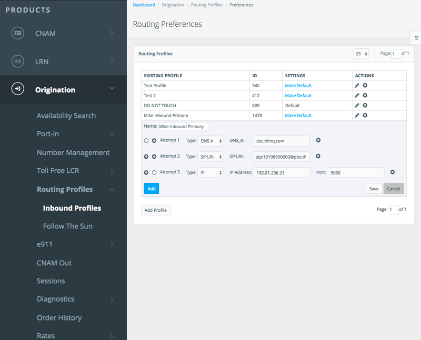
Task: Remove Attempt 3 with its delete icon
Action: coord(392,172)
